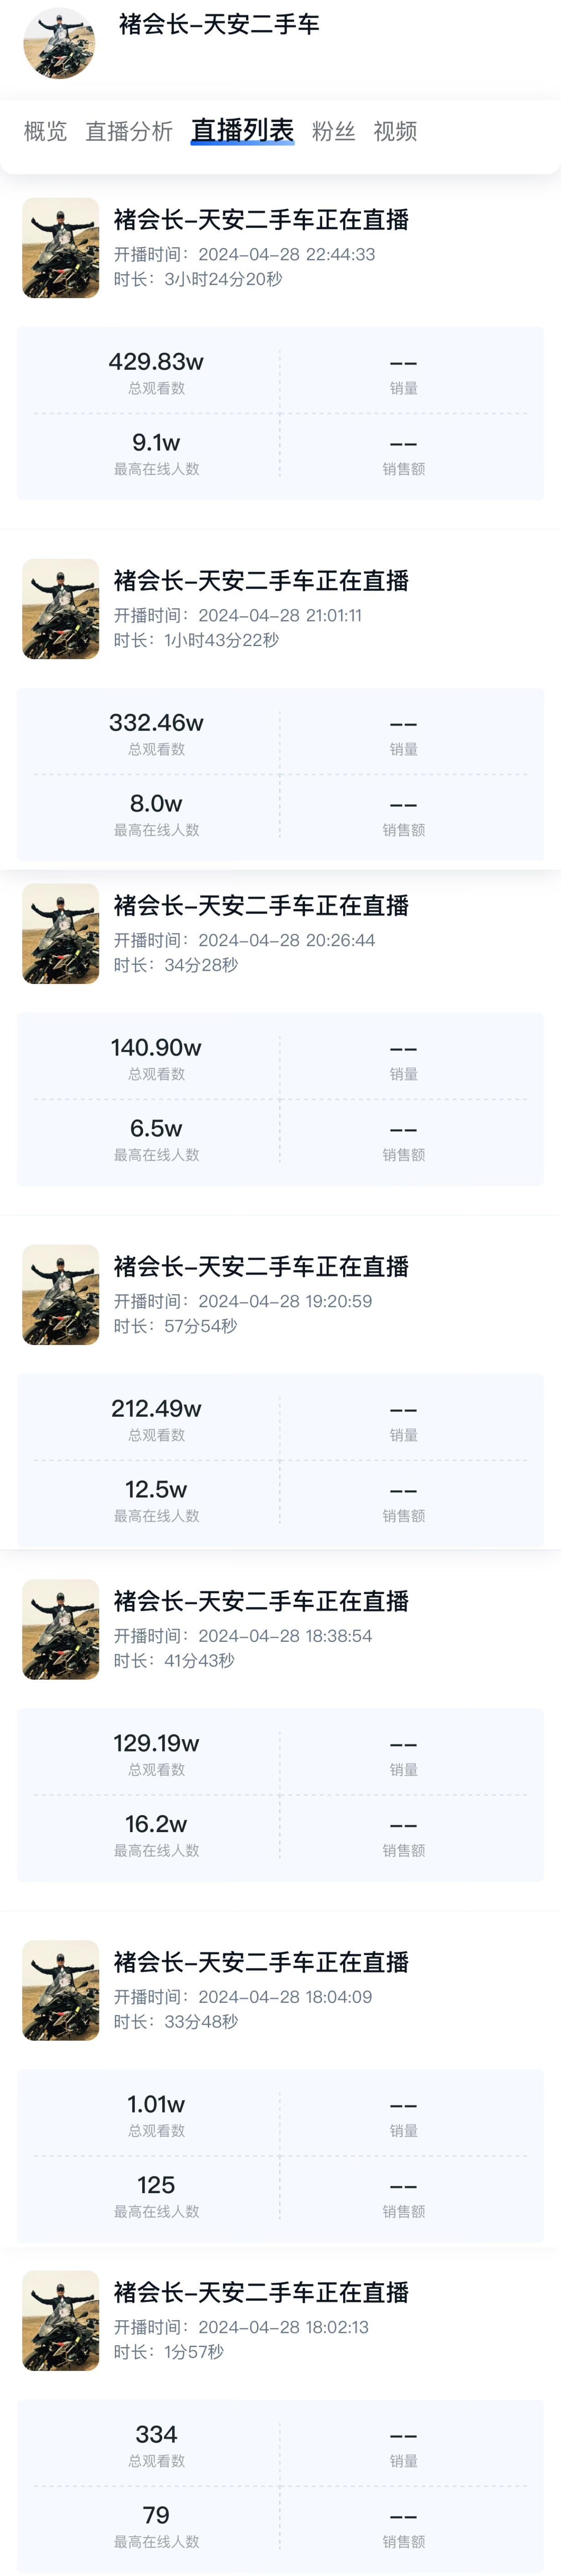Switch to the 视频 tab

tap(395, 131)
